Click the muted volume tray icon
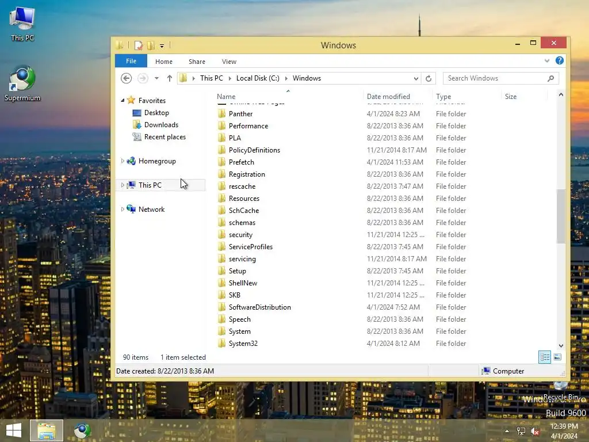589x442 pixels. [x=534, y=431]
